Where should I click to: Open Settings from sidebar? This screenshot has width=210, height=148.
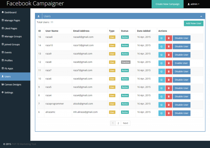click(15, 92)
